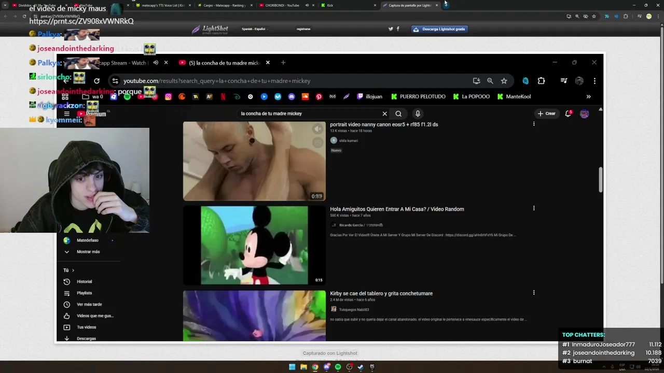
Task: Open Lightshot's Facebook icon
Action: point(398,29)
